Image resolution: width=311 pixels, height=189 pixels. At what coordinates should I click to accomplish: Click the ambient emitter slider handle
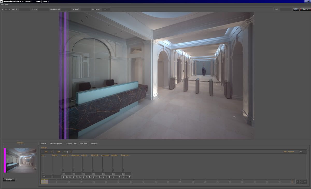click(x=63, y=170)
